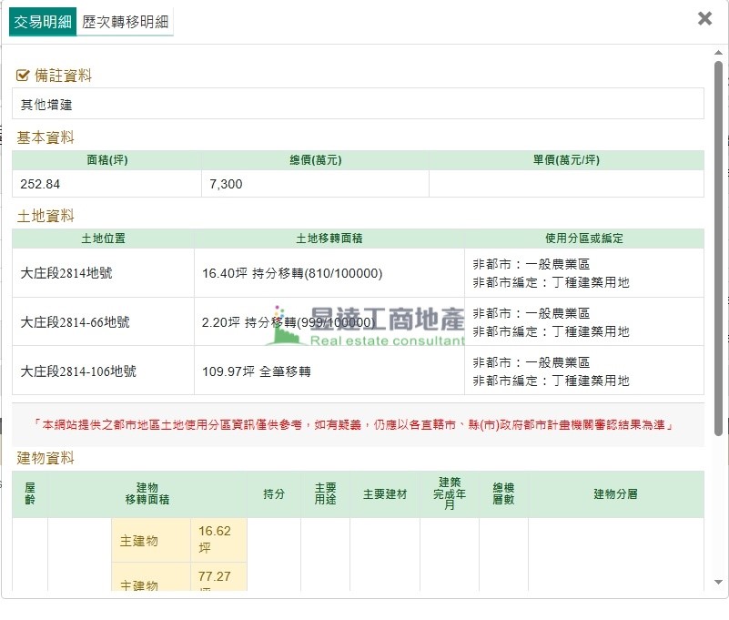The width and height of the screenshot is (729, 620).
Task: Click the checkmark icon beside 備註資料
Action: tap(24, 76)
